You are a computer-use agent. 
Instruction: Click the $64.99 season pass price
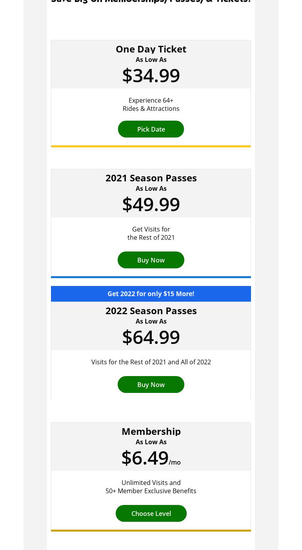[151, 337]
